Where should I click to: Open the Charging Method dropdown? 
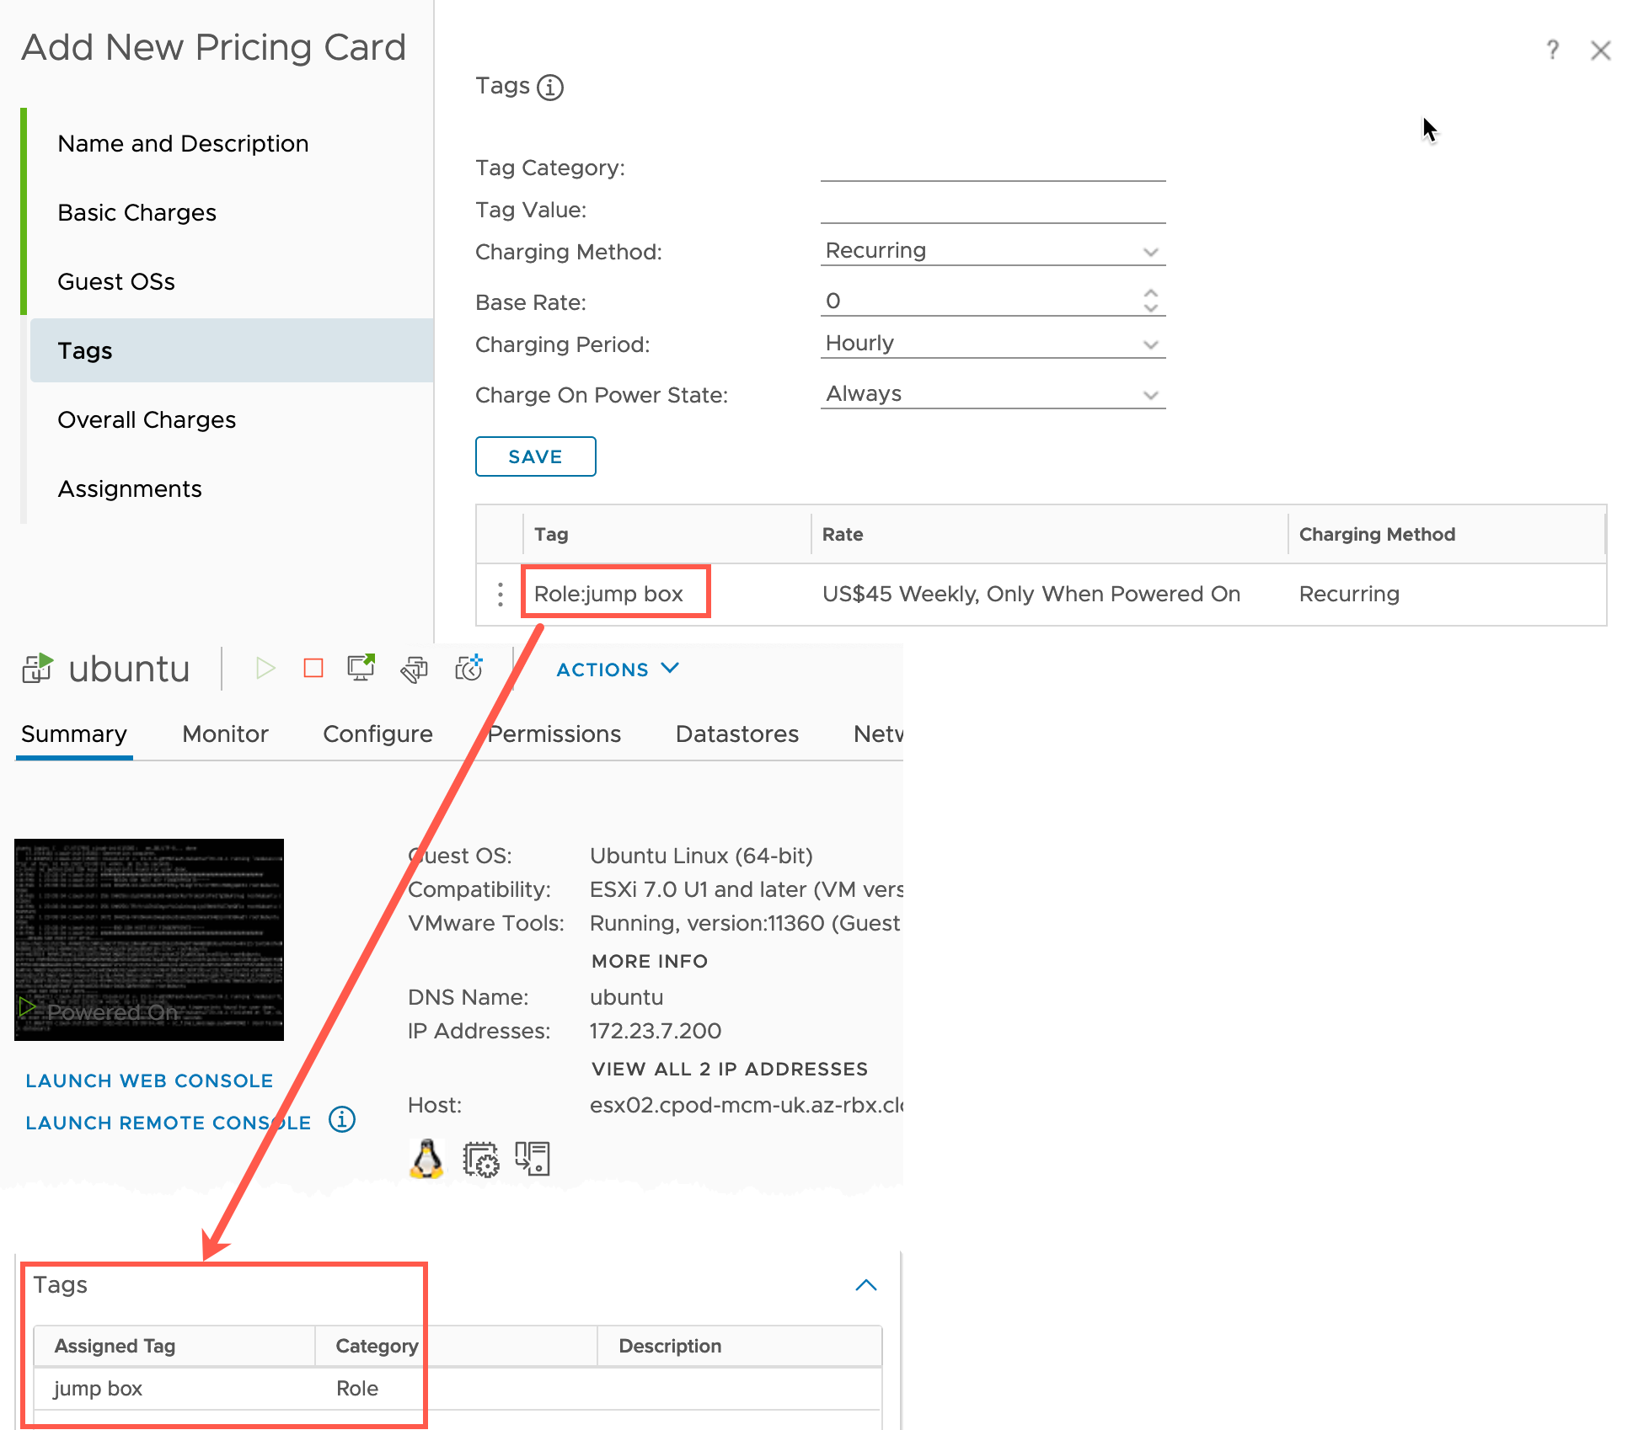tap(993, 251)
